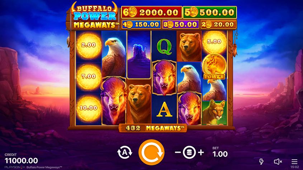Click the 1.00 bet value display
This screenshot has width=303, height=170.
(220, 154)
